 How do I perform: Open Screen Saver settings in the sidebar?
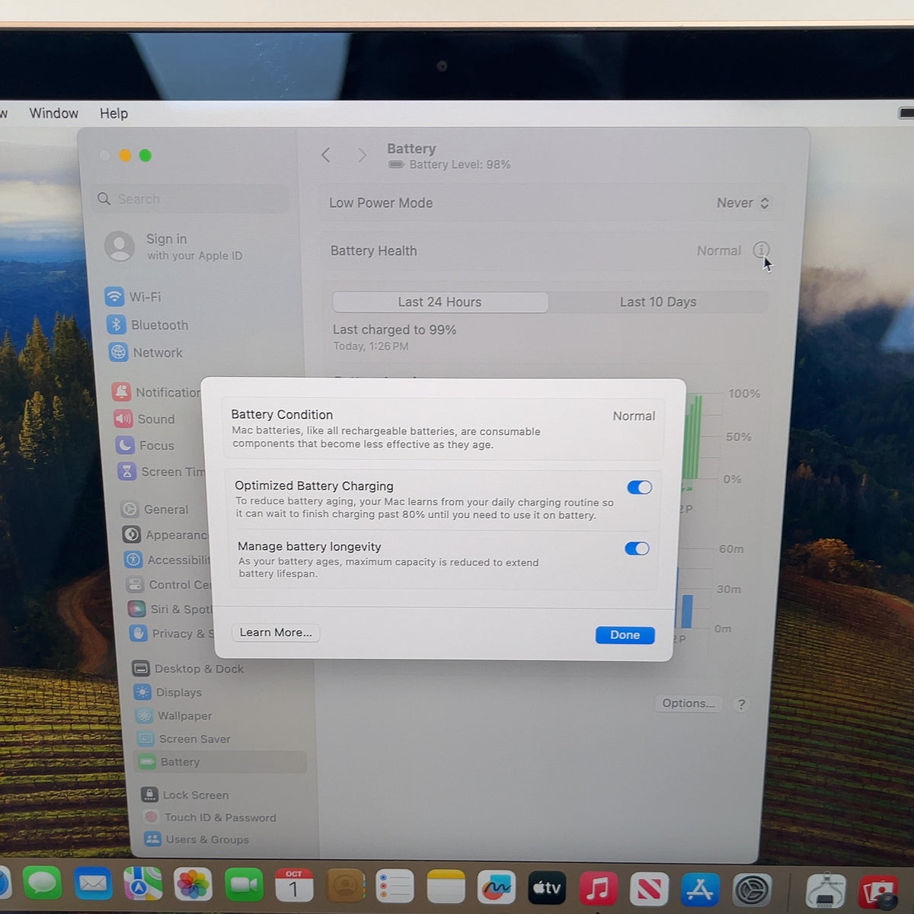(x=184, y=739)
